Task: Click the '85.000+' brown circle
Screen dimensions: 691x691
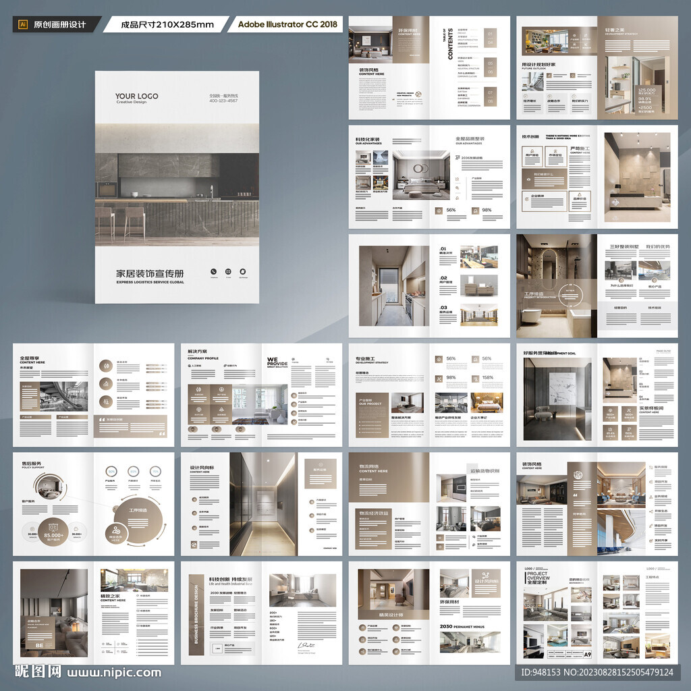Action: 53,532
